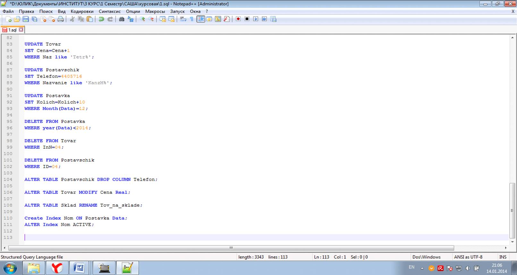The height and width of the screenshot is (275, 517).
Task: Open Find with the binoculars icon
Action: pos(122,19)
